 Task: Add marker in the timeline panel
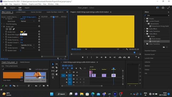click(x=76, y=68)
